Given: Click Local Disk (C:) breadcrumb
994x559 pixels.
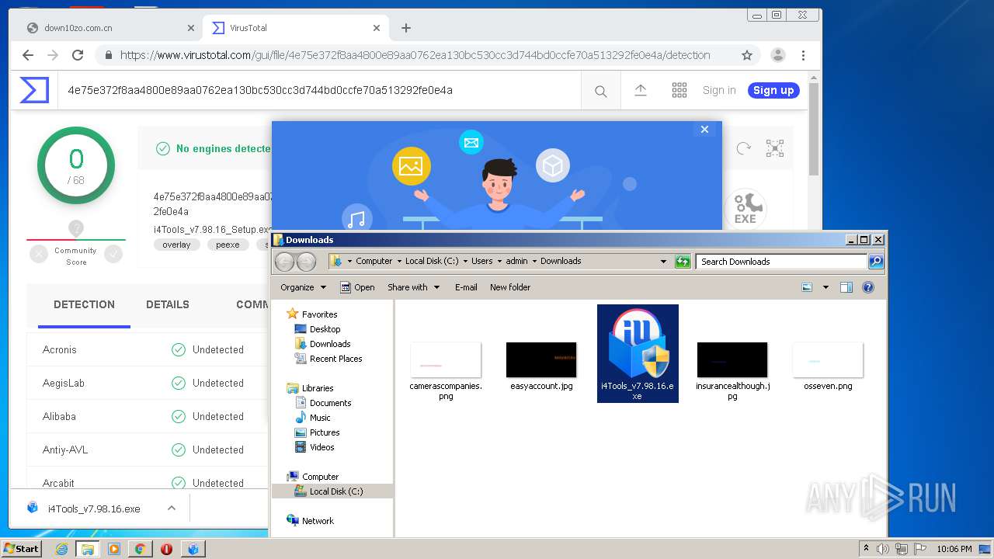Looking at the screenshot, I should tap(431, 261).
